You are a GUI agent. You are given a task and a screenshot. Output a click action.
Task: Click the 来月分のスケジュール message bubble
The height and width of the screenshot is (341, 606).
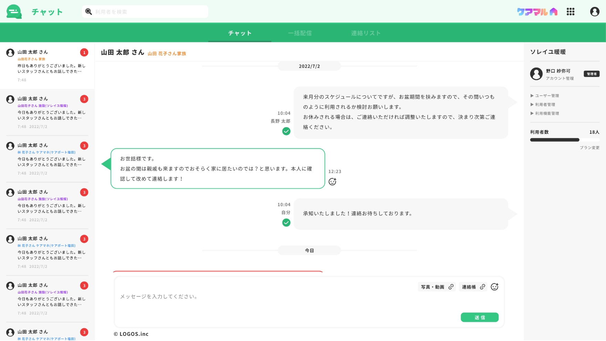coord(401,112)
